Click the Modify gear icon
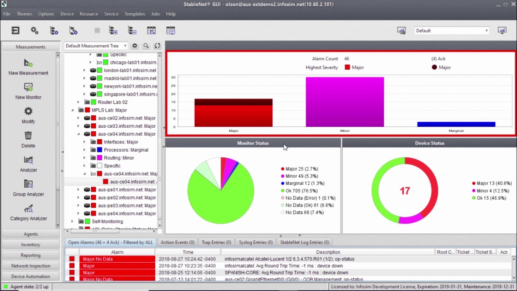 pos(28,111)
